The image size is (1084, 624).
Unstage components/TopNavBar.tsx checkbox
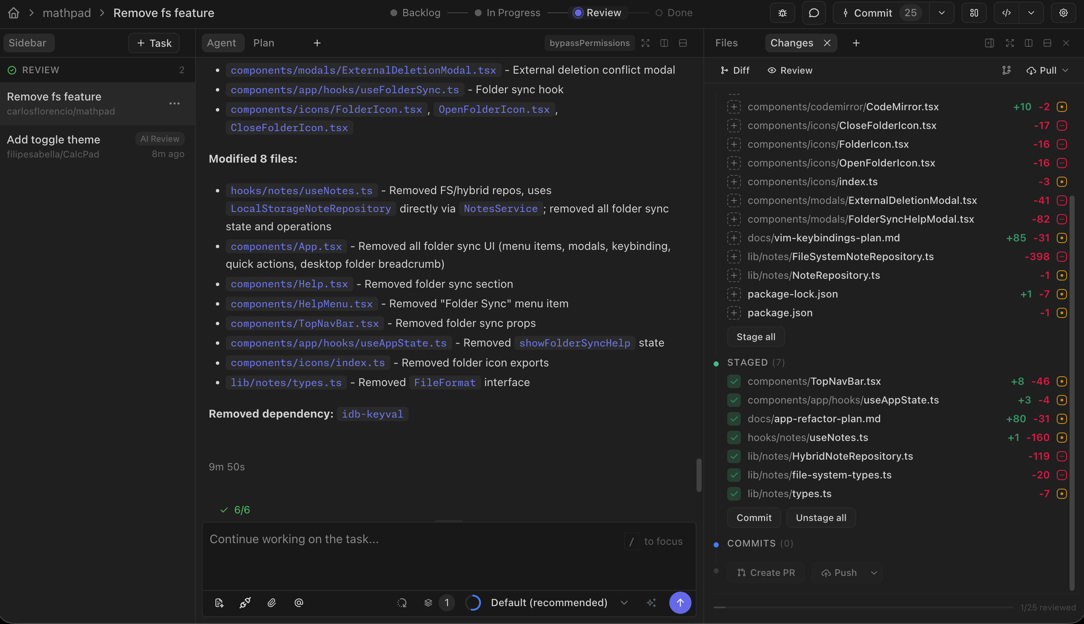point(734,381)
